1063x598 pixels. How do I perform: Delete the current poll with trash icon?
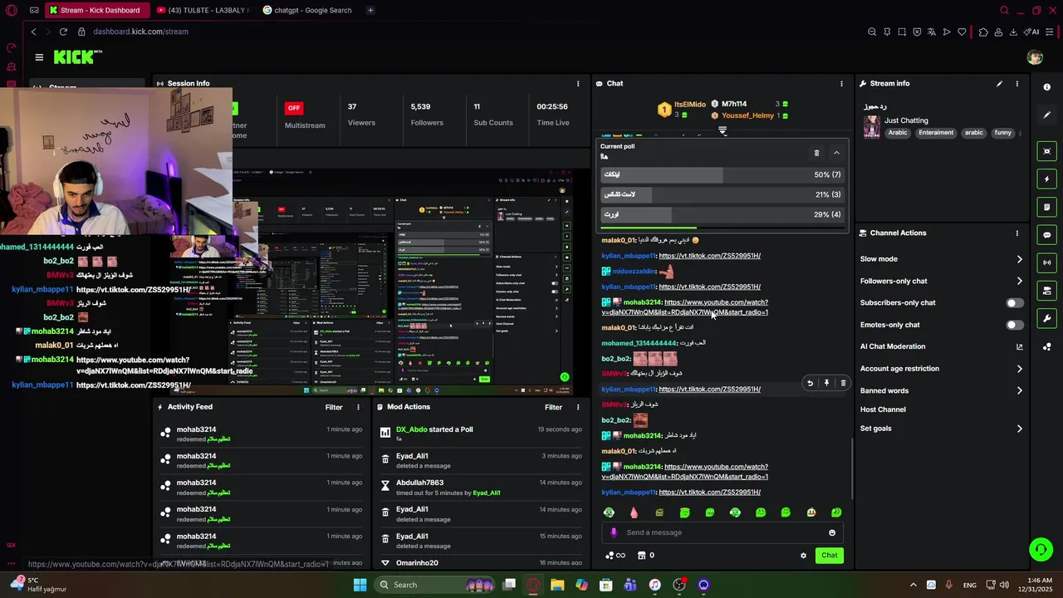[x=816, y=153]
